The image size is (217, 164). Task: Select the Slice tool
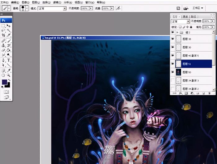pyautogui.click(x=9, y=35)
